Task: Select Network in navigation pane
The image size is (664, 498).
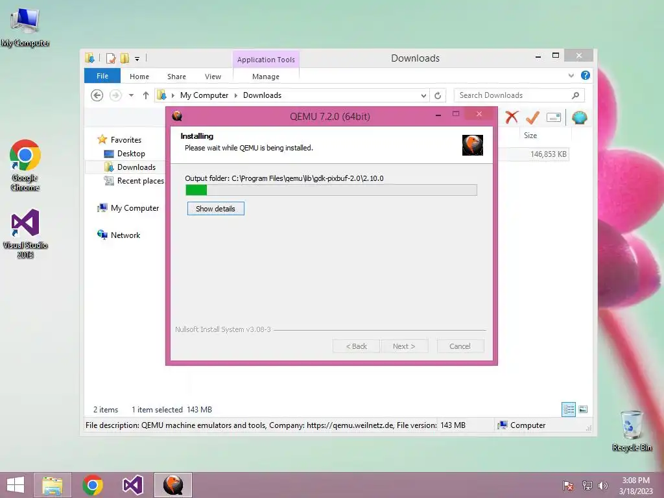Action: (125, 235)
